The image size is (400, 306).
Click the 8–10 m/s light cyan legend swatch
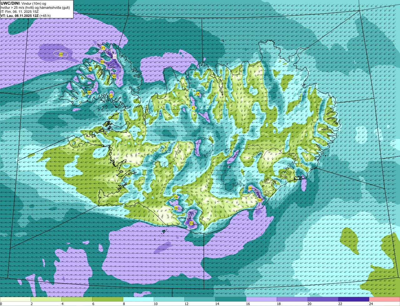click(x=139, y=299)
